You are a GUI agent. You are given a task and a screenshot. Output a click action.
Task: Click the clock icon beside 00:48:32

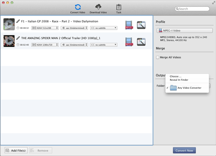tap(18, 28)
